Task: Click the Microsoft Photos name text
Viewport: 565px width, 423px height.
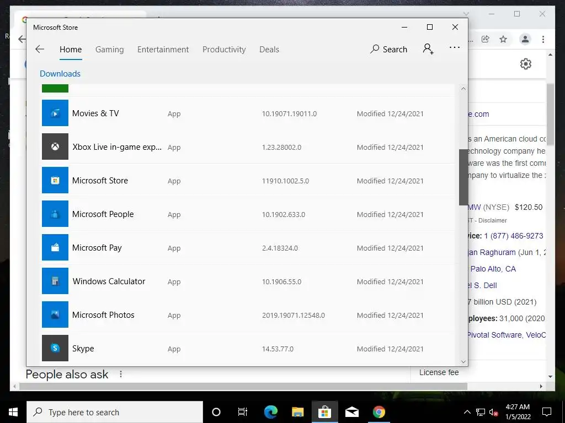Action: pos(103,315)
